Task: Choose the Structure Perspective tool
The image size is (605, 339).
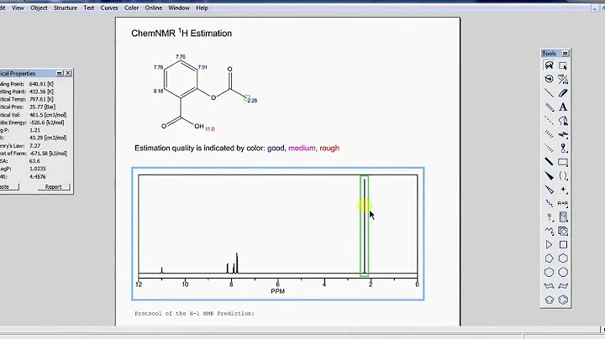Action: click(549, 80)
